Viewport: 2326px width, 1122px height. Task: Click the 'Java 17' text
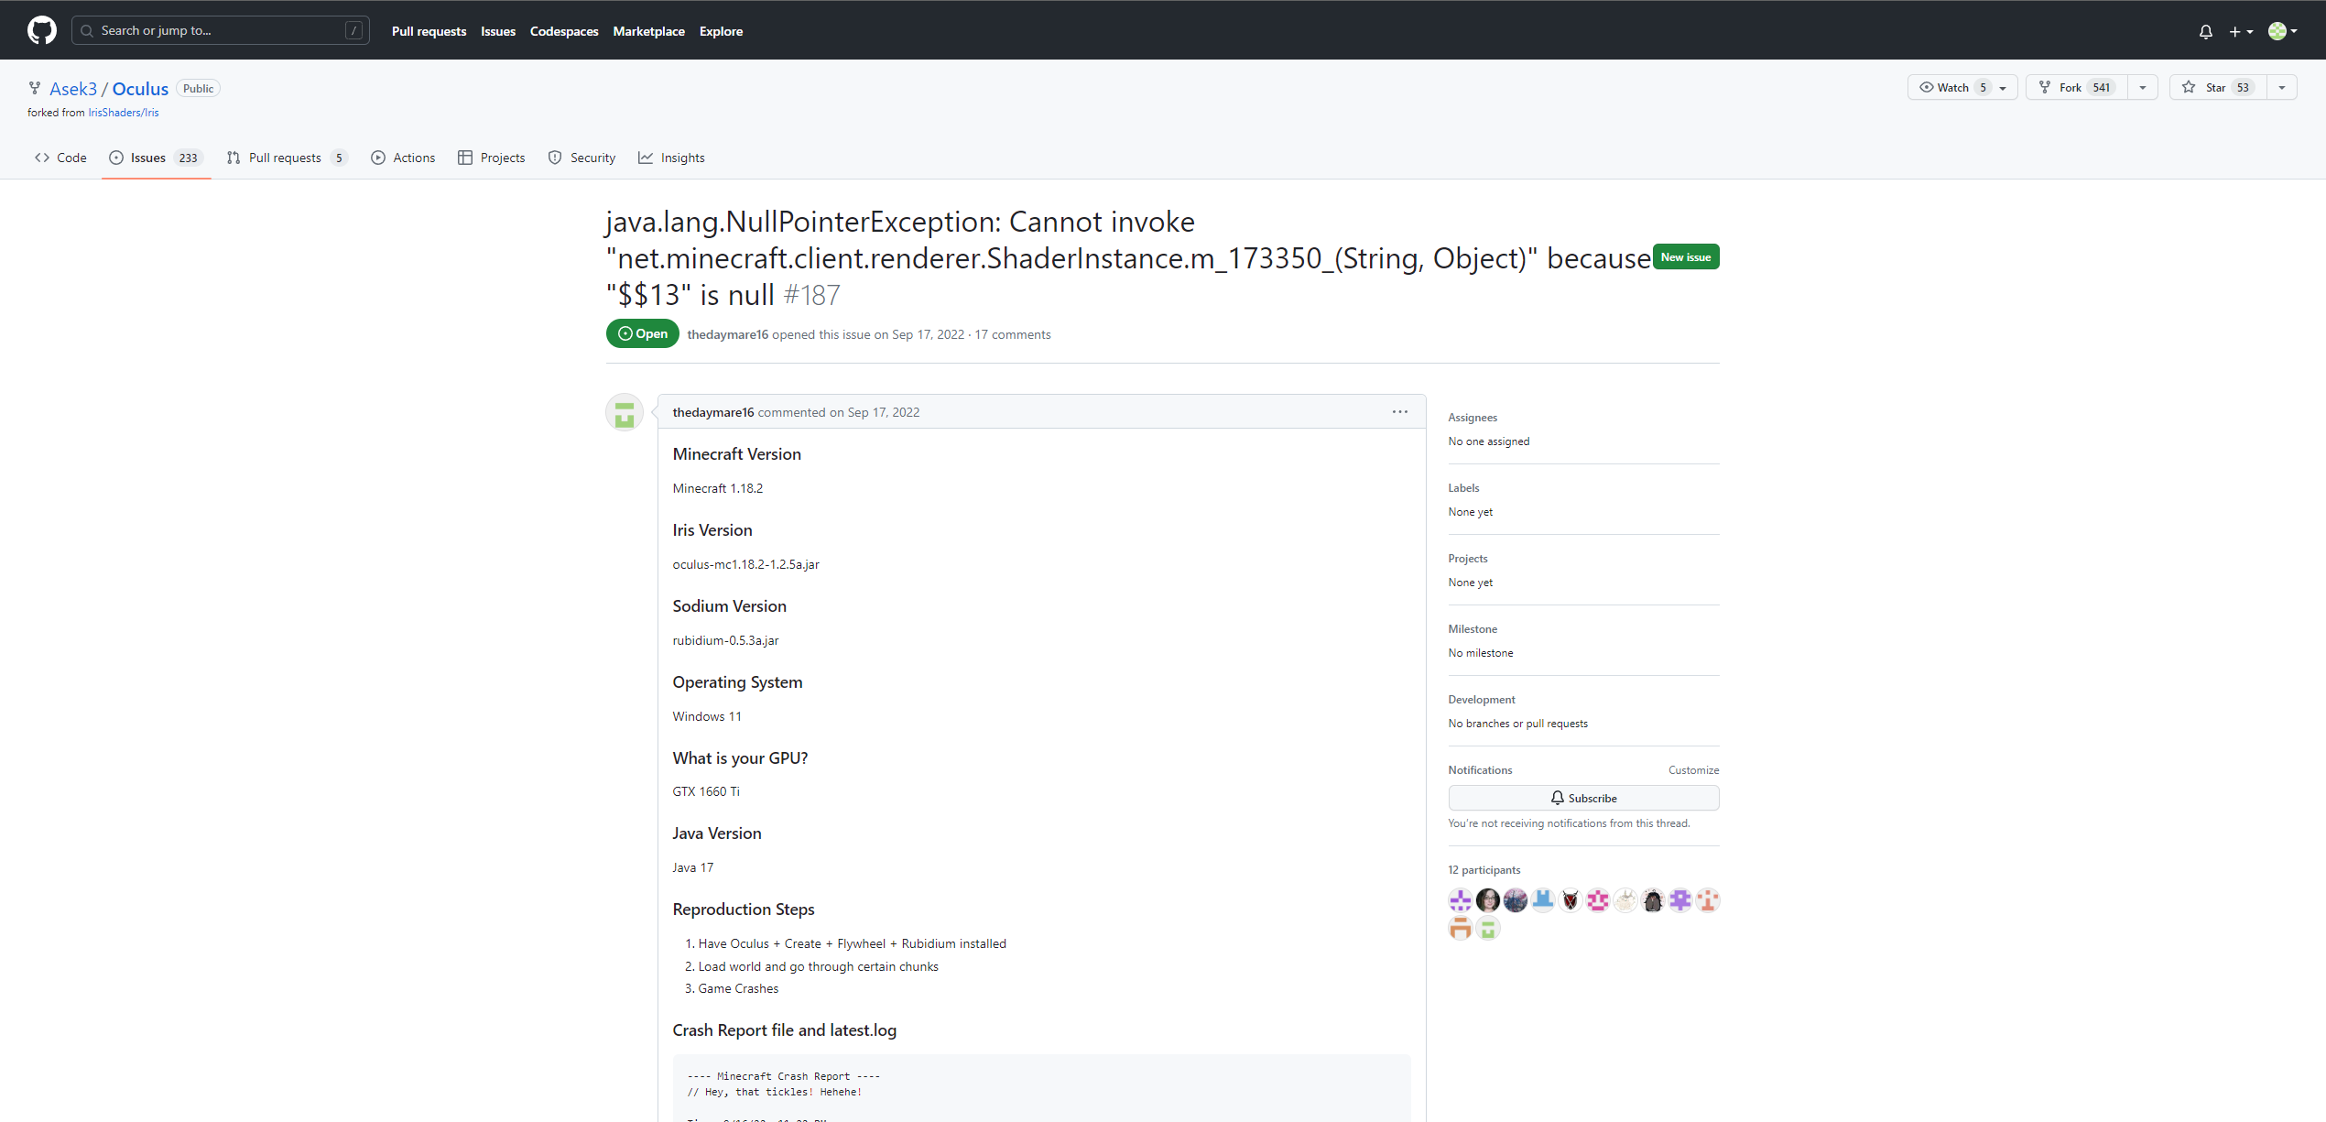(693, 867)
